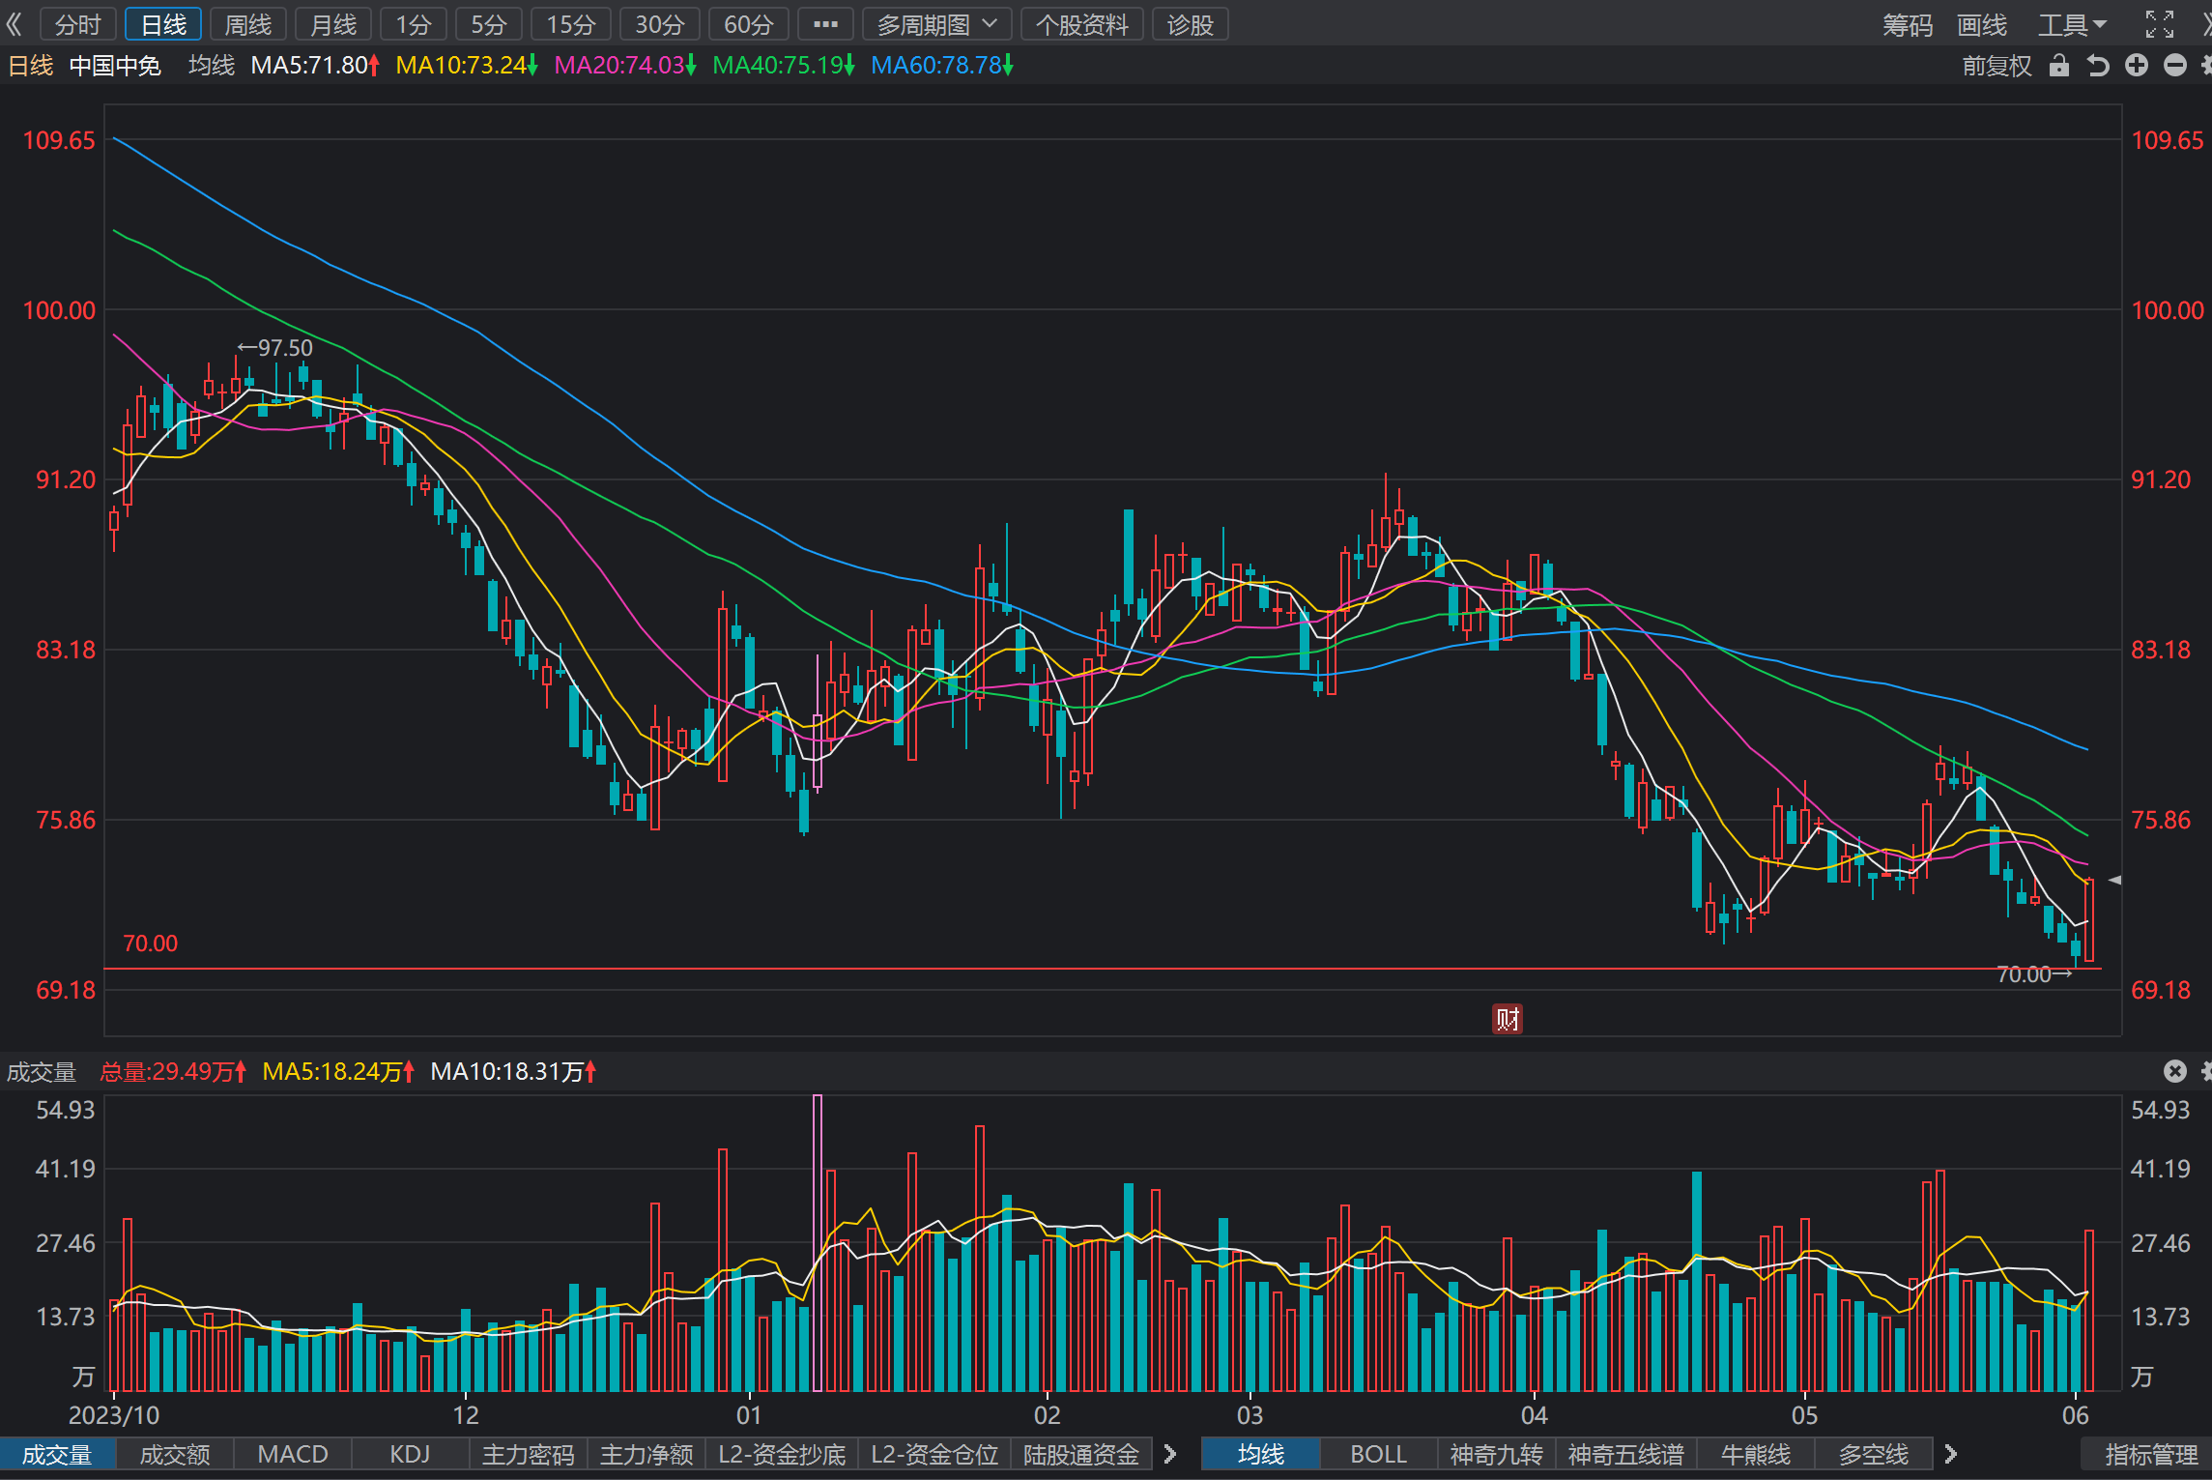Select 成交额 indicator tab
This screenshot has height=1480, width=2212.
click(x=175, y=1454)
